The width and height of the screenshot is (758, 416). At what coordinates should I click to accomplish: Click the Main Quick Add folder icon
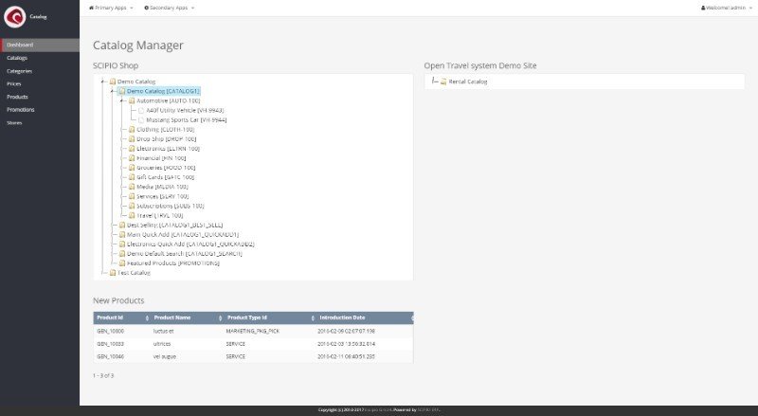[122, 235]
